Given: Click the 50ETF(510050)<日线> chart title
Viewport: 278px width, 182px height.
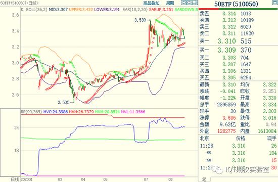Looking at the screenshot, I should click(19, 3).
